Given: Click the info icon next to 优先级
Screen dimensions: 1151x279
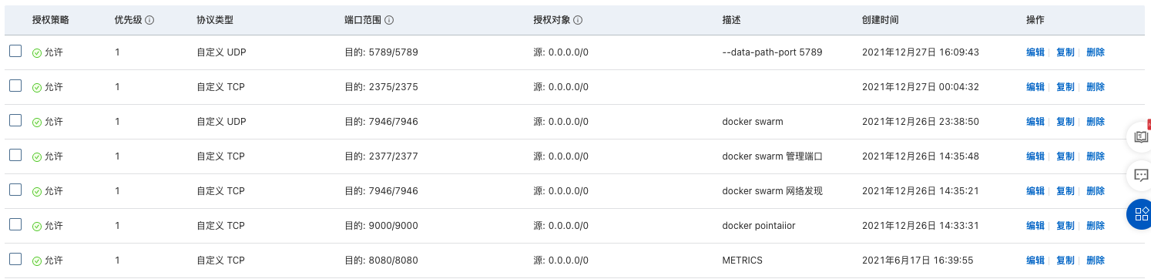Looking at the screenshot, I should click(150, 20).
